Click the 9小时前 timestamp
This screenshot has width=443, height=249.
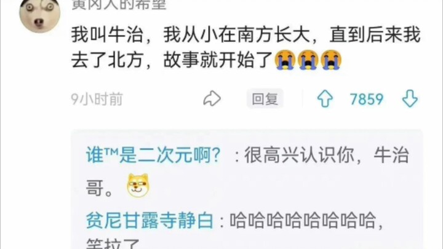97,99
